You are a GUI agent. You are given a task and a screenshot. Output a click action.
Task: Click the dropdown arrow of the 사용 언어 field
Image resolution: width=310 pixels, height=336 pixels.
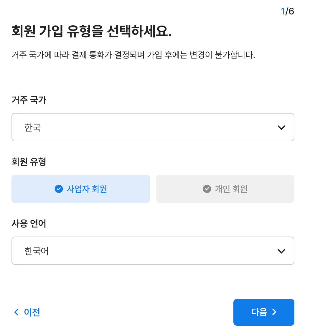coord(281,251)
